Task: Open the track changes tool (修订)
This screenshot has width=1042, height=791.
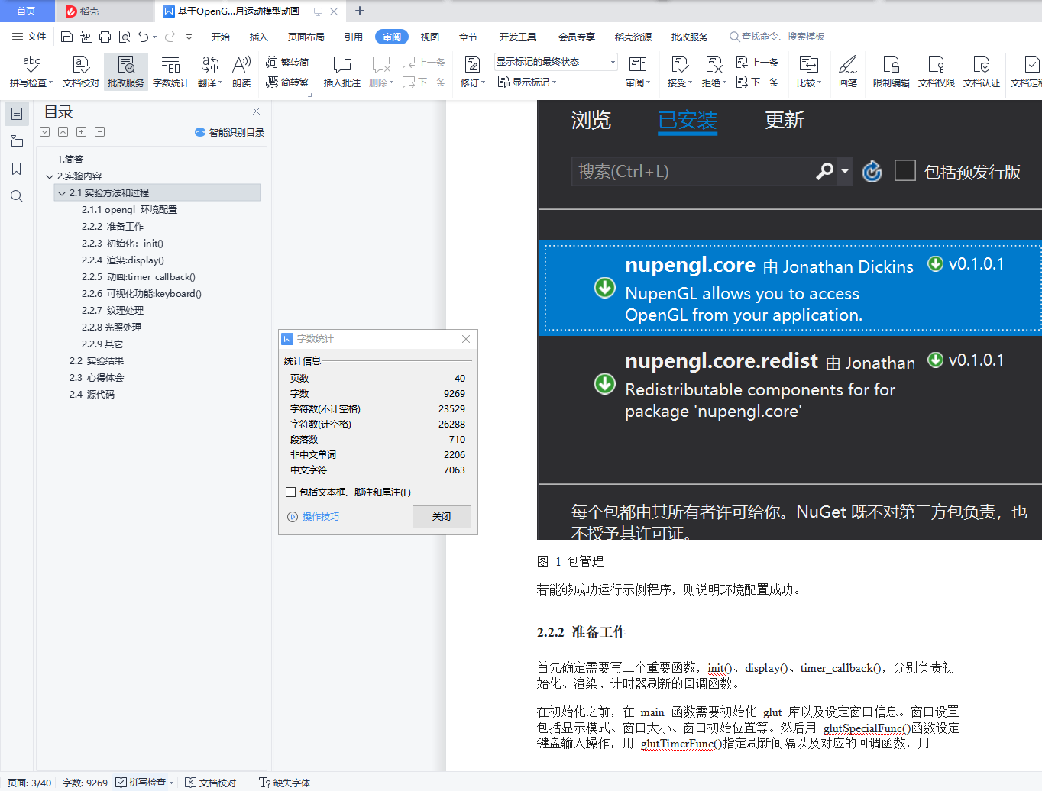Action: pyautogui.click(x=472, y=72)
